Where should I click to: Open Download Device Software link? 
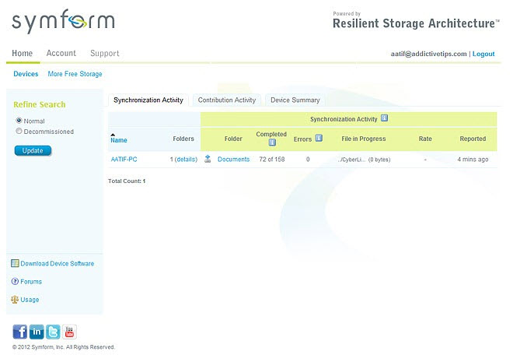click(x=58, y=264)
